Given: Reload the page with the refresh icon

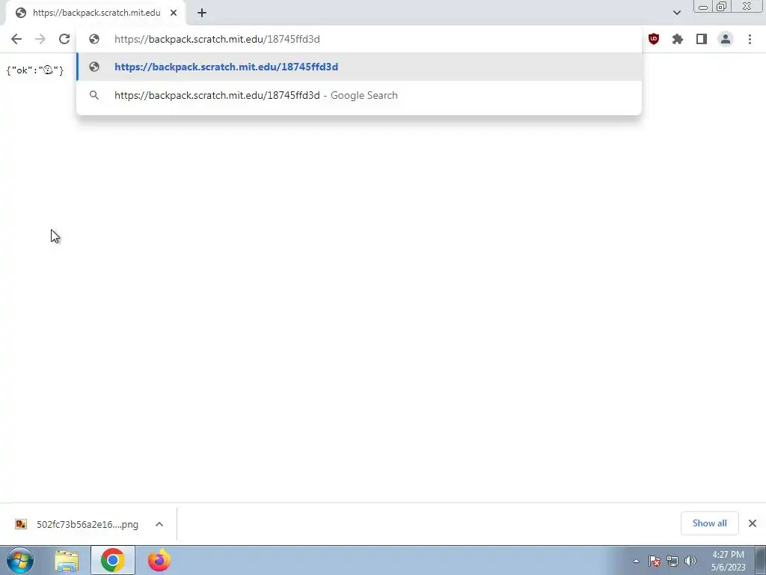Looking at the screenshot, I should point(64,39).
